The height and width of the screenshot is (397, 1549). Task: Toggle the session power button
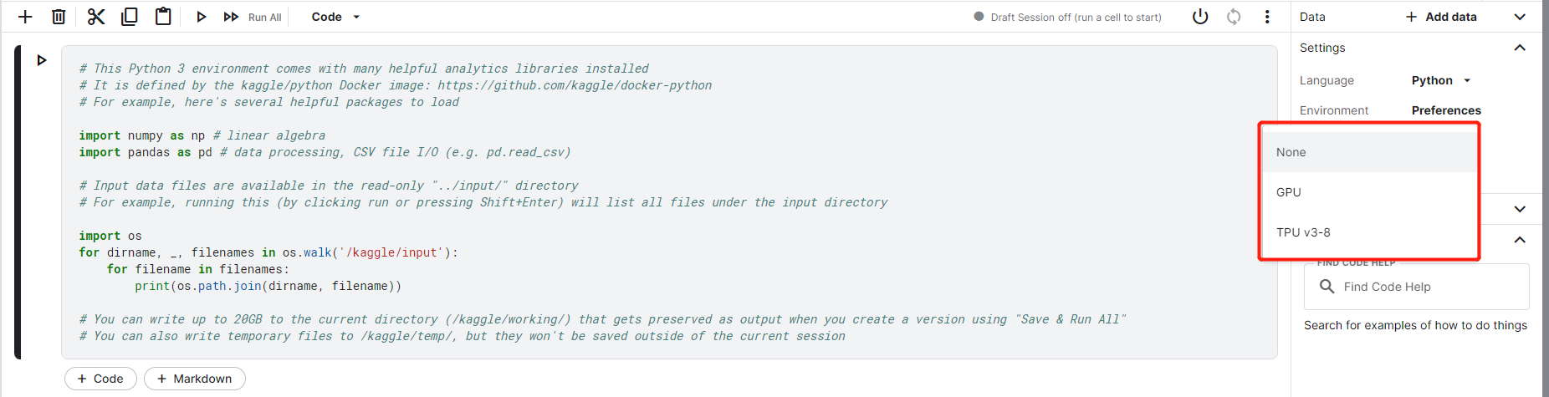point(1200,17)
